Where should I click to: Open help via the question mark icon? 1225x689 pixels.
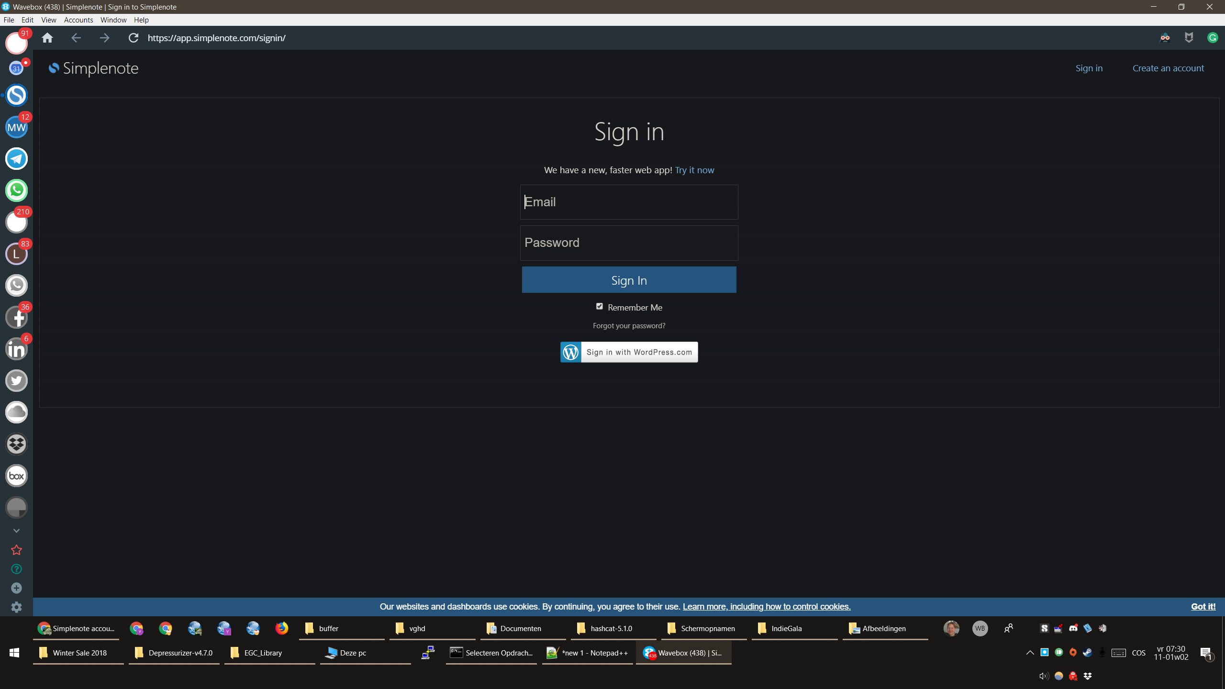tap(16, 568)
